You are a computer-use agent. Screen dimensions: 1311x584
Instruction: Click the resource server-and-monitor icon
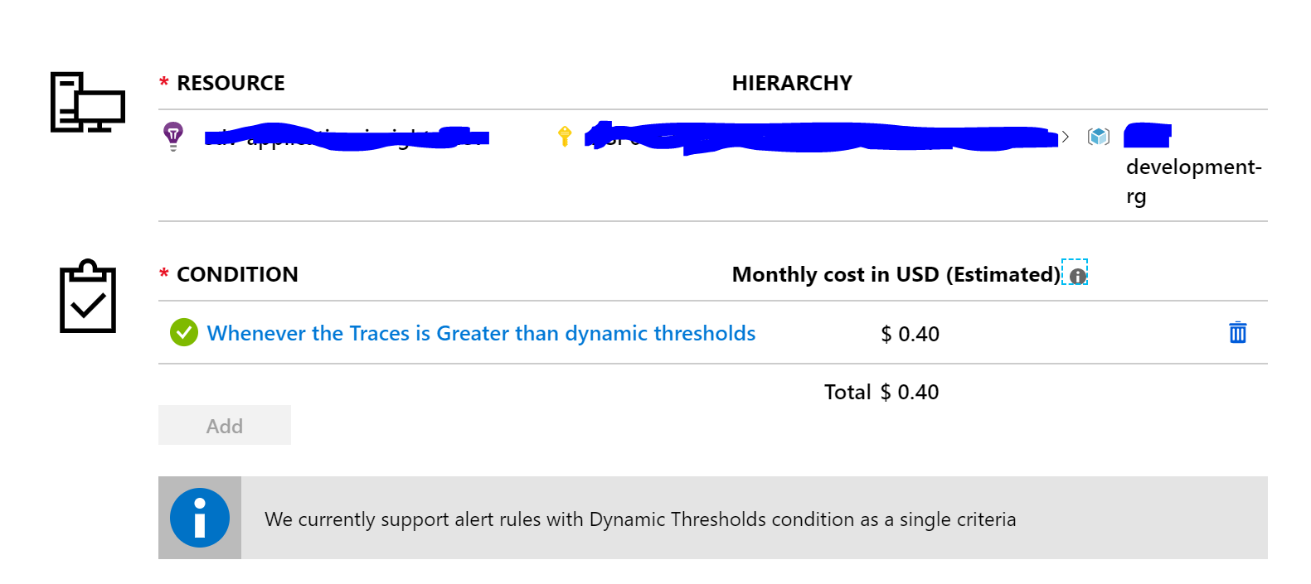coord(87,102)
